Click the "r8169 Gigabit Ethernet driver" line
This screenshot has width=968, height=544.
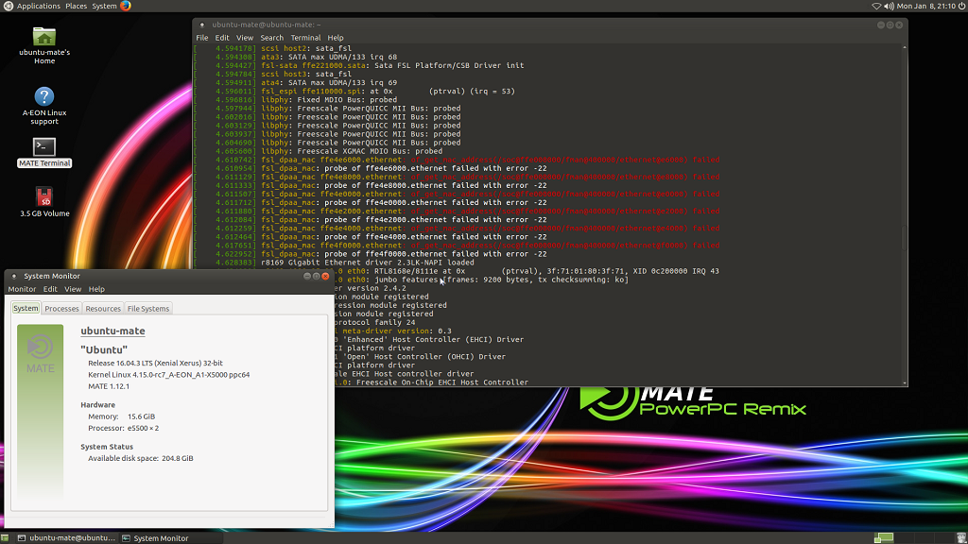click(x=368, y=263)
